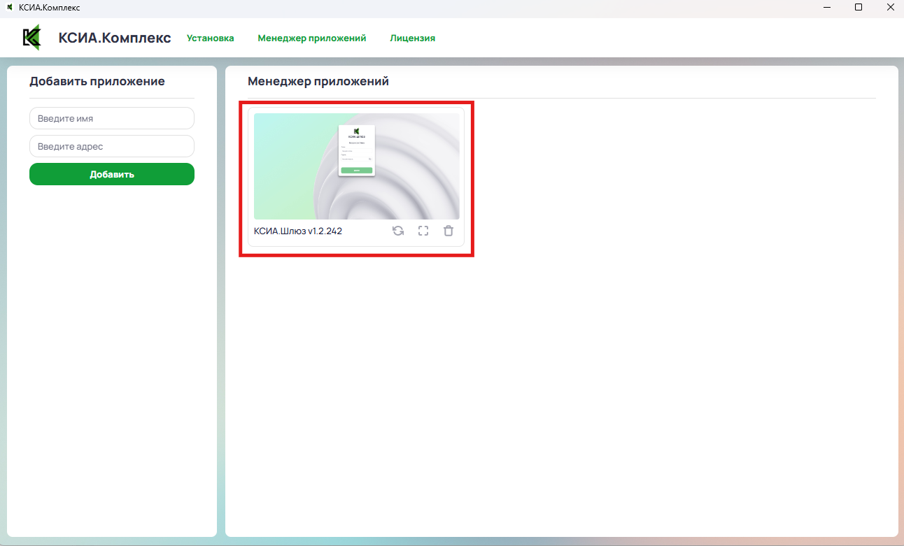Click the Менеджер приложений panel heading
Viewport: 904px width, 546px height.
pos(318,81)
